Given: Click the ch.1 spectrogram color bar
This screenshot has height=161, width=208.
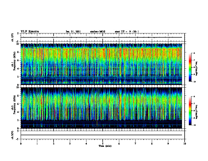Looking at the screenshot, I should click(x=190, y=67).
